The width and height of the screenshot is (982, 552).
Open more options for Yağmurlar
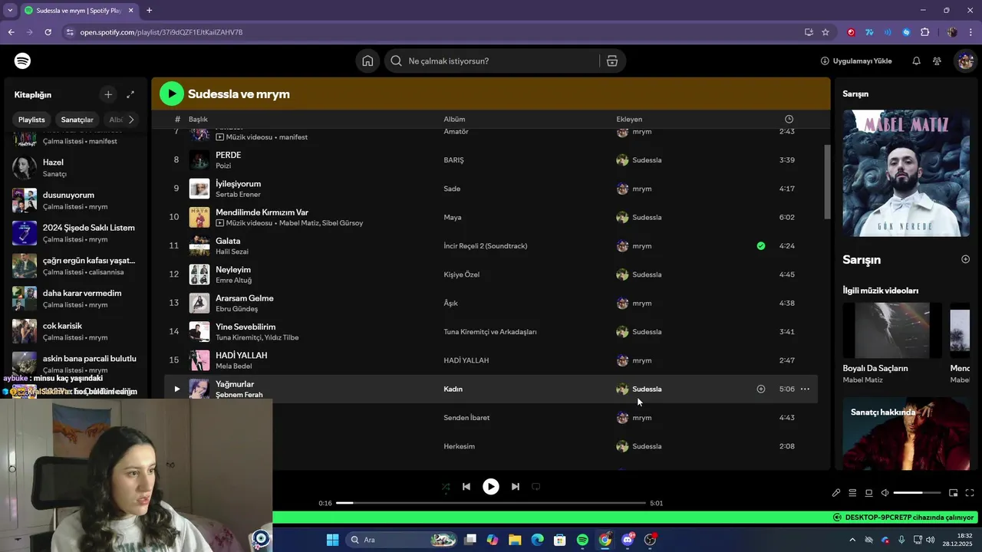[805, 389]
